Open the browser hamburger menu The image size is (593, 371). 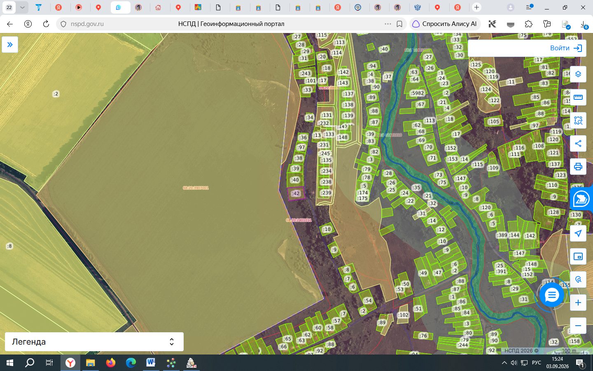[x=529, y=7]
